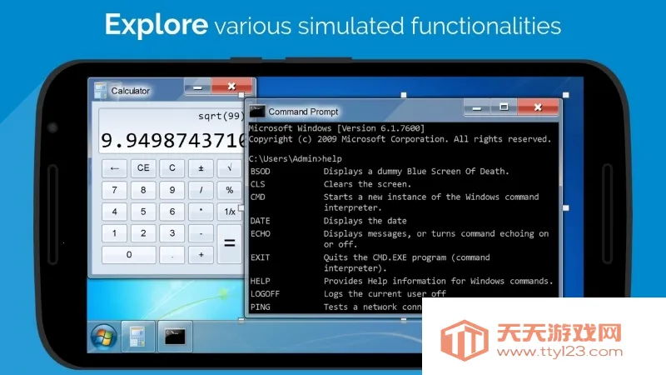Click the Command Prompt title text
The width and height of the screenshot is (666, 375).
303,112
